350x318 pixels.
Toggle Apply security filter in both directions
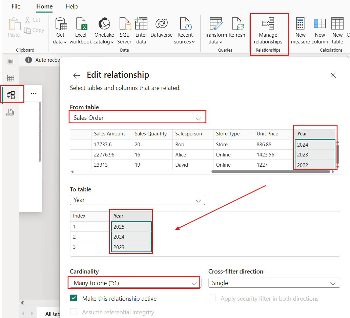tap(212, 298)
